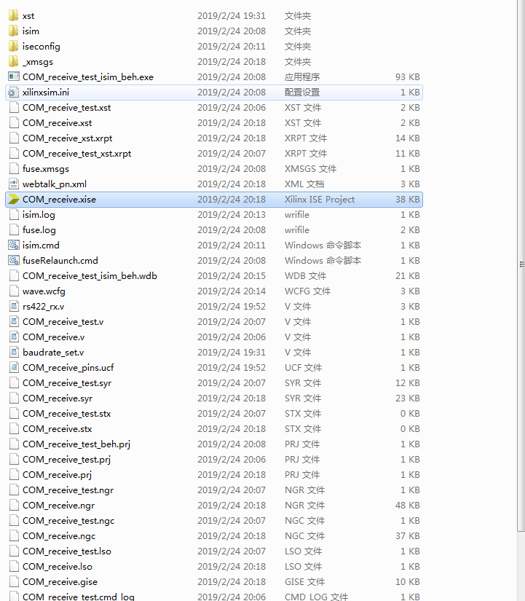
Task: Click the fuse.log file icon
Action: tap(14, 230)
